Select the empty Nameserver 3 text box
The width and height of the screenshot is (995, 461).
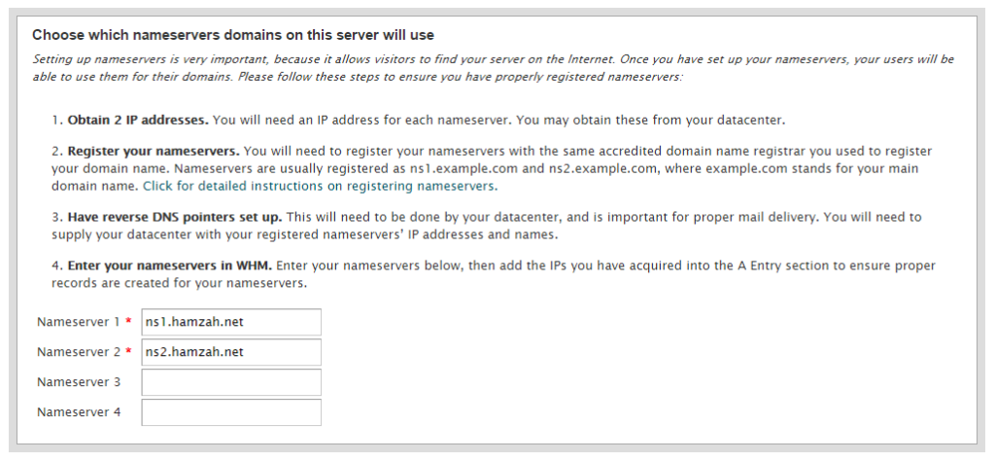click(x=231, y=382)
